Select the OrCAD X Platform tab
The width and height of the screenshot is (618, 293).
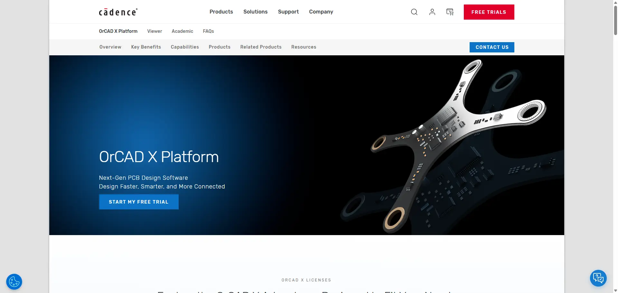118,31
